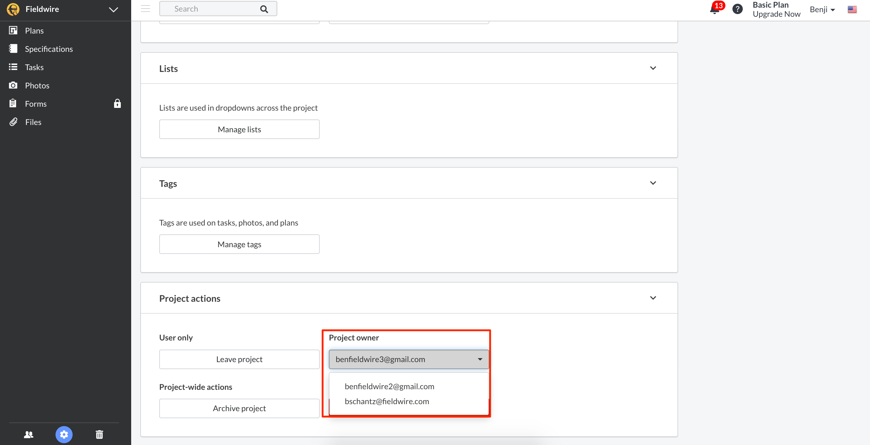Click the Specifications notebook icon

tap(13, 48)
